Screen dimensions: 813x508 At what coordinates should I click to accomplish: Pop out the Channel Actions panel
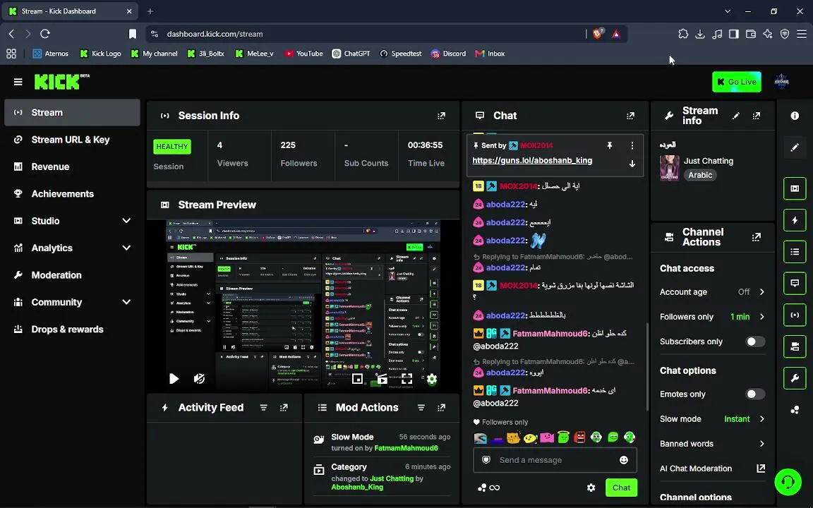757,237
